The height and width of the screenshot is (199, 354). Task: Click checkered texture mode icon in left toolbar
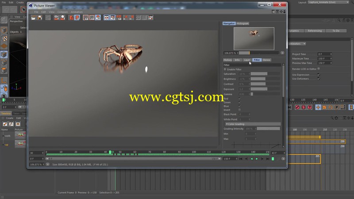coord(4,38)
